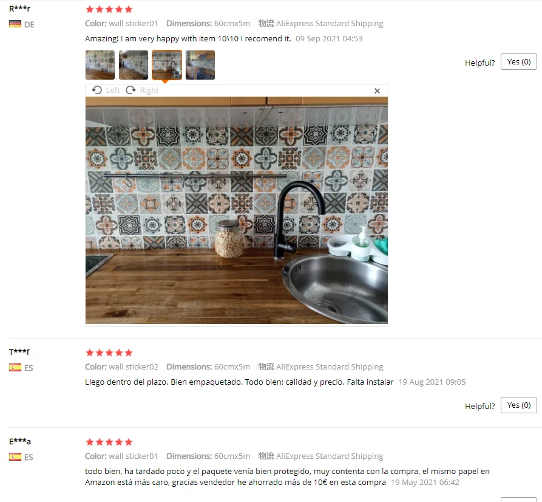The image size is (542, 502).
Task: Open the second review photo thumbnail
Action: (134, 65)
